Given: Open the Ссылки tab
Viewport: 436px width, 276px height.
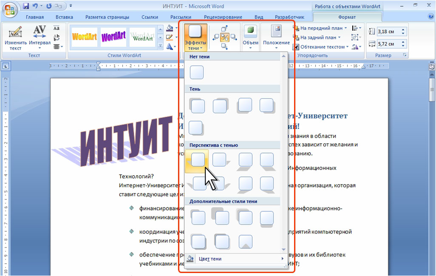Looking at the screenshot, I should click(x=150, y=17).
